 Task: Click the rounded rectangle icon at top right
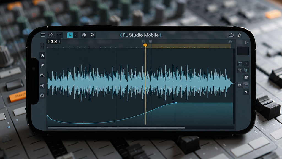tap(231, 35)
